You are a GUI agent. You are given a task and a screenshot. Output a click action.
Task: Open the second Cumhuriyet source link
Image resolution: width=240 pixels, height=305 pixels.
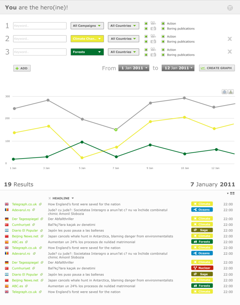tap(21, 268)
